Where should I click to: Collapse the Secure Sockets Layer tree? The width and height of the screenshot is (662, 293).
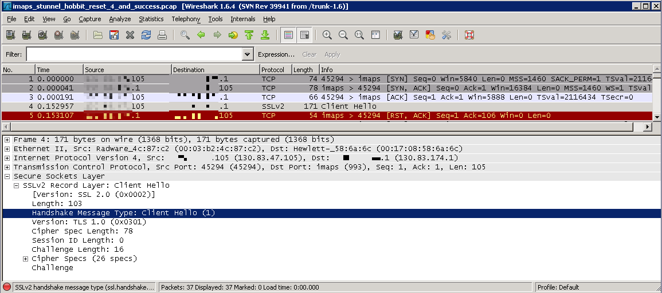(x=7, y=176)
